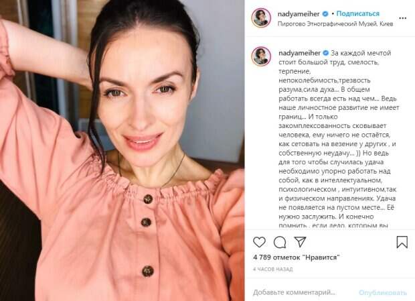415x301 pixels.
Task: Like the post with the heart icon
Action: [259, 242]
